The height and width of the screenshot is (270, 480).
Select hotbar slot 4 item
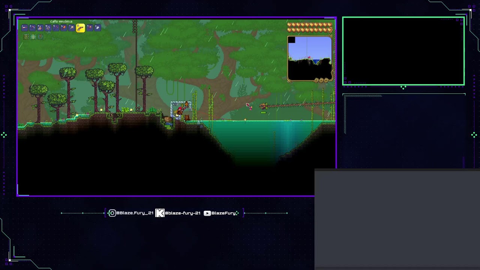coord(48,27)
